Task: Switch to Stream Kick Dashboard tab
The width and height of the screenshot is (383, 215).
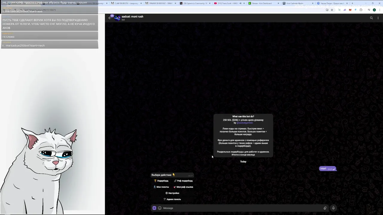Action: 264,3
